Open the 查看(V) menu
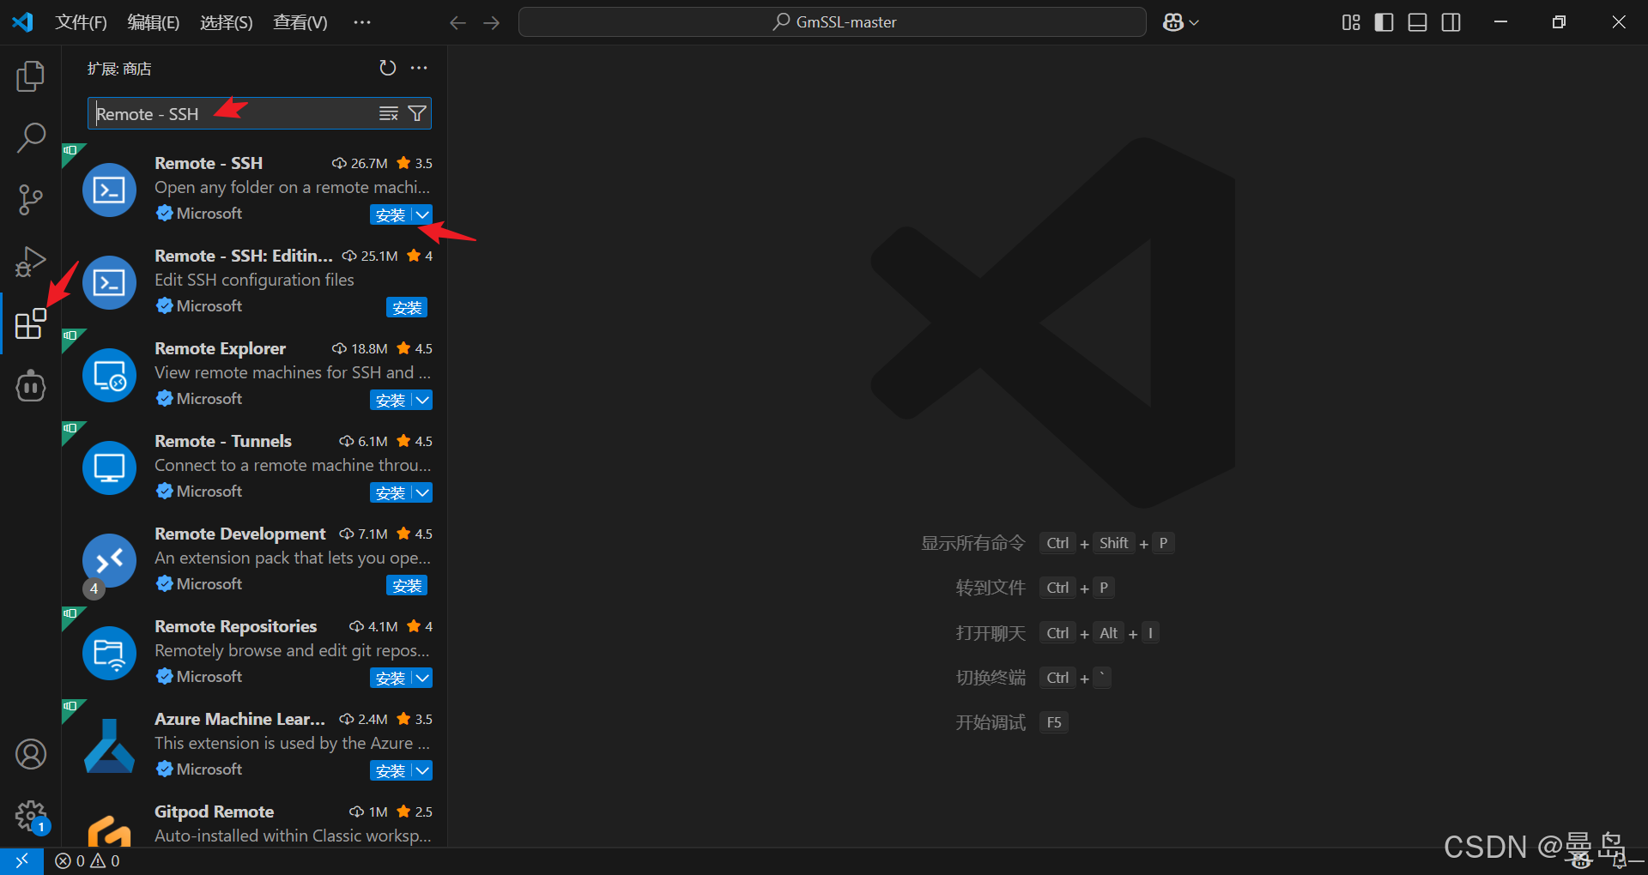Image resolution: width=1648 pixels, height=875 pixels. pyautogui.click(x=300, y=22)
